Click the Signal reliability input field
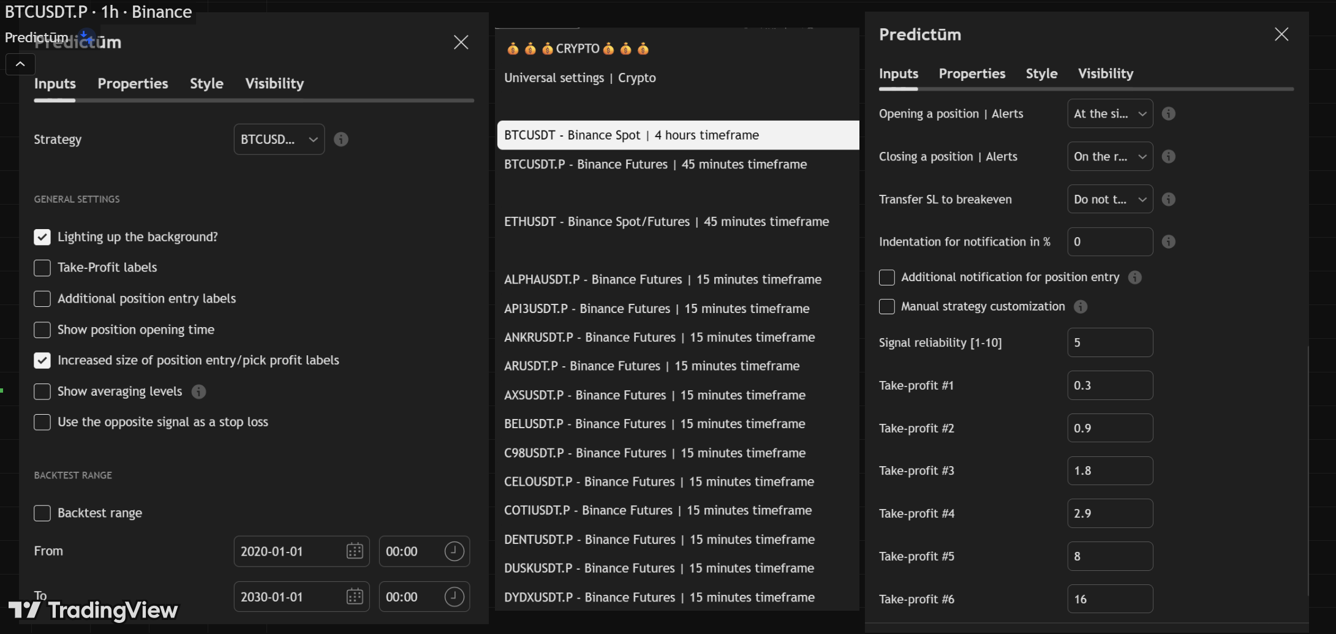Viewport: 1336px width, 634px height. click(1109, 343)
